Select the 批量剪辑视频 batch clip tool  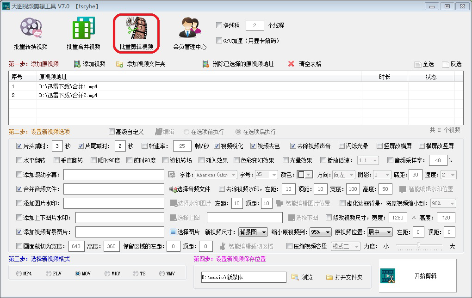coord(135,32)
